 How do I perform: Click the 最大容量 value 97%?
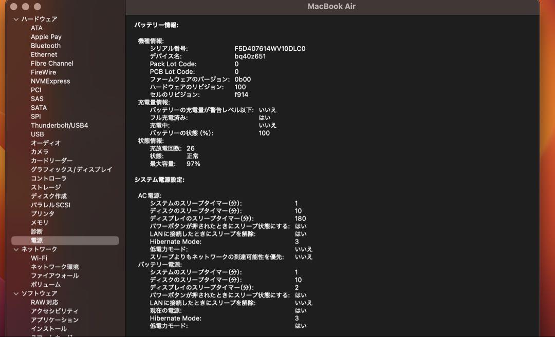click(x=193, y=164)
